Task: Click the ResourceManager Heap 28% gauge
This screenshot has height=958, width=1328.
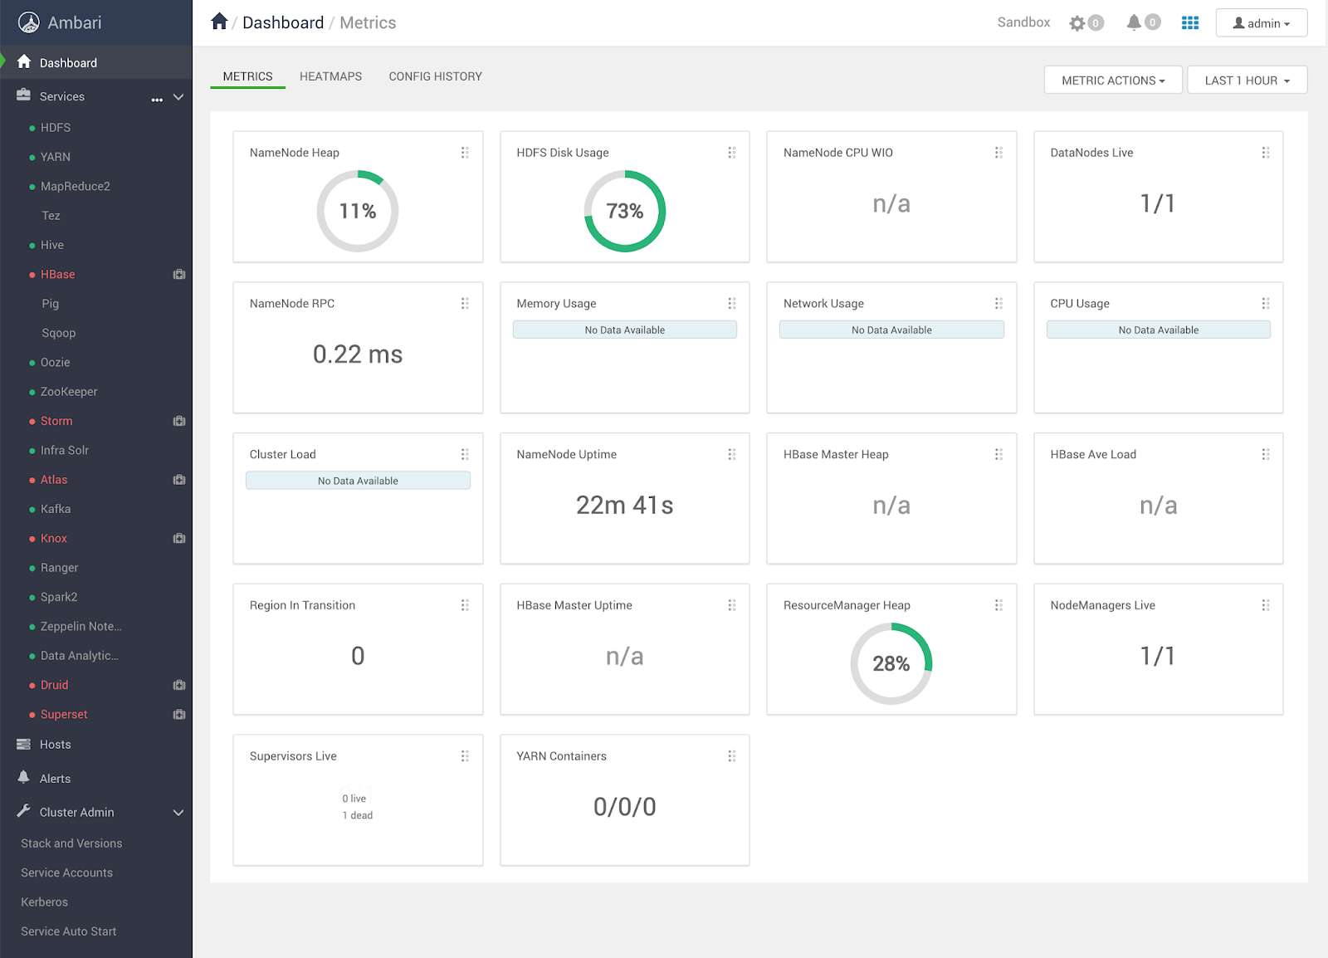Action: (x=891, y=664)
